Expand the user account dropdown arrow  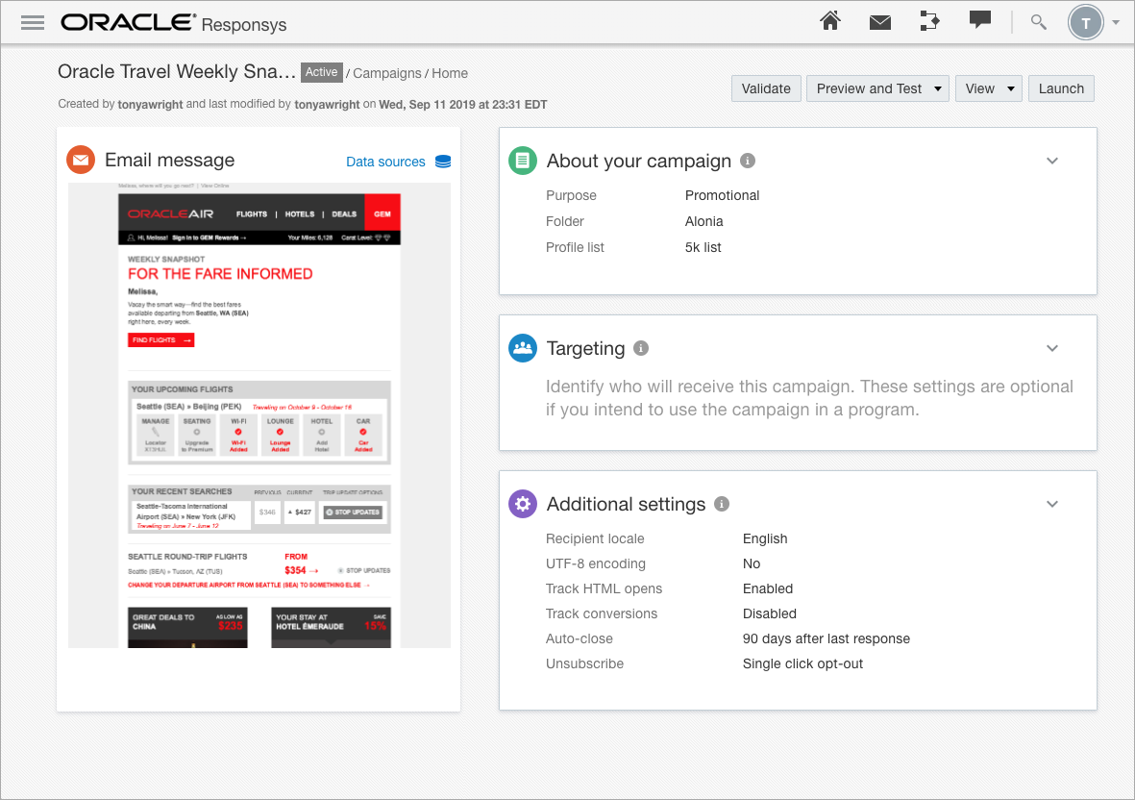coord(1116,23)
